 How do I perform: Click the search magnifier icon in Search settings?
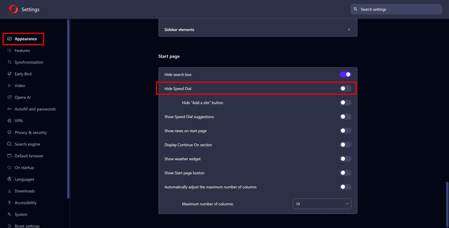point(355,9)
